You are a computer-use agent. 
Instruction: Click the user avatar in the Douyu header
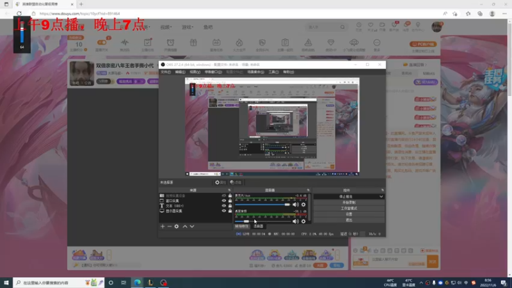pos(436,27)
